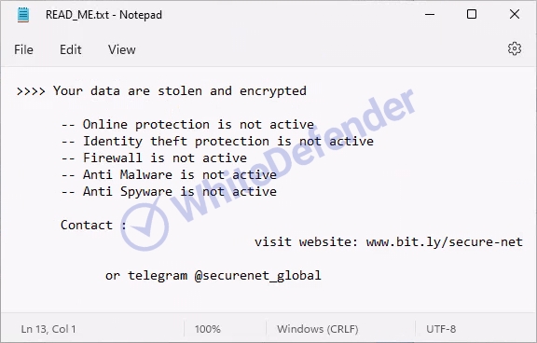This screenshot has height=343, width=537.
Task: Click the 'Anti Malware is not active' line
Action: (169, 175)
